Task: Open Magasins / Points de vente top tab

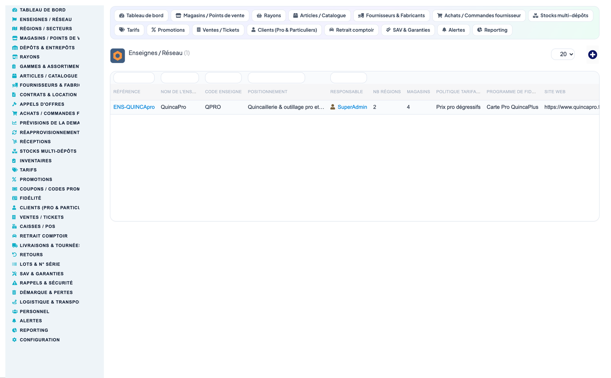Action: point(210,16)
